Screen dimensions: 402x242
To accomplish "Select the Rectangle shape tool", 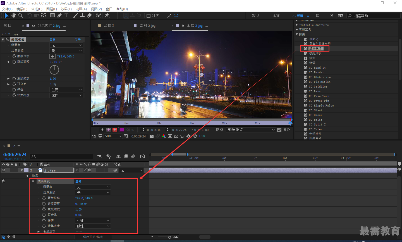I will 52,16.
